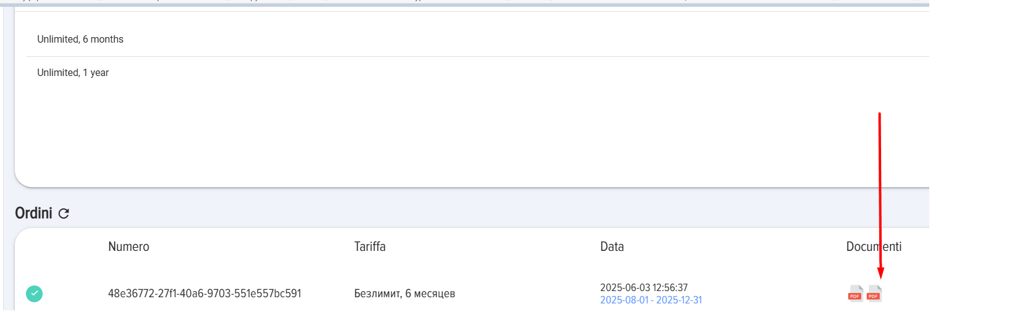
Task: Select the "Unlimited, 6 months" tariff
Action: (x=80, y=40)
